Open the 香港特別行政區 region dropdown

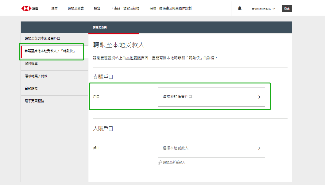(x=263, y=8)
